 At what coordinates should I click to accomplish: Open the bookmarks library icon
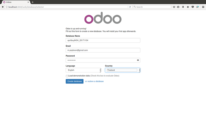(x=178, y=7)
